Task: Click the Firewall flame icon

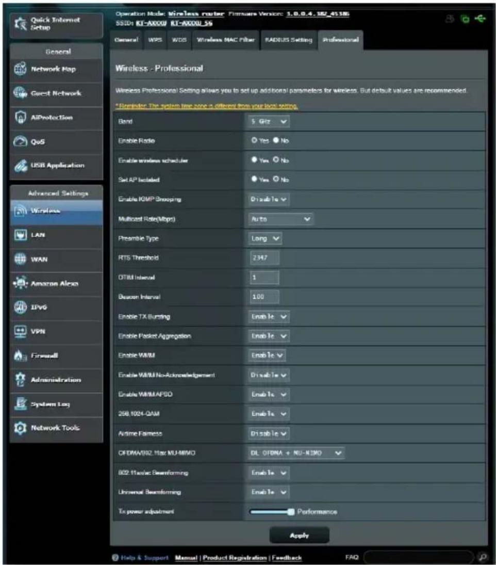Action: [x=20, y=356]
